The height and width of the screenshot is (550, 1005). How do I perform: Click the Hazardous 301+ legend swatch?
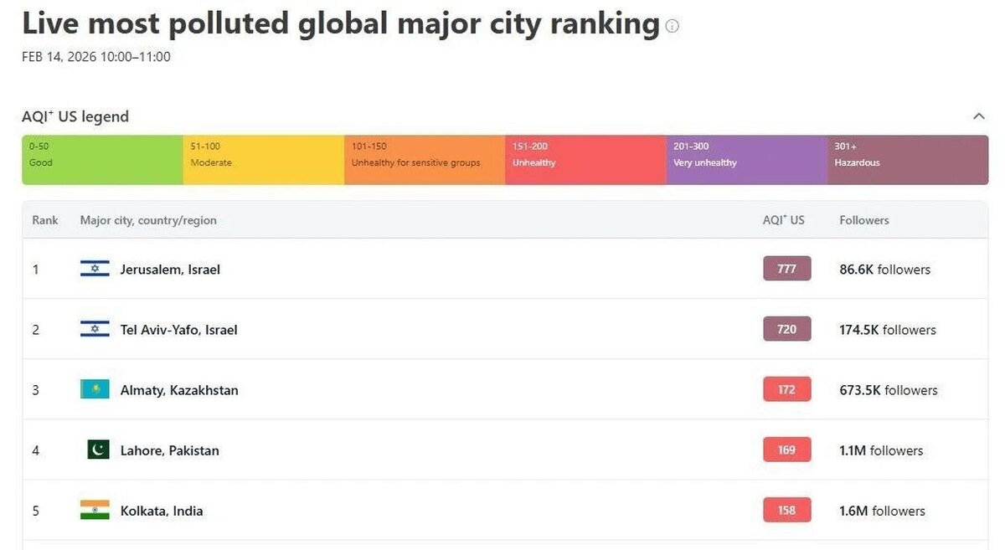coord(907,160)
